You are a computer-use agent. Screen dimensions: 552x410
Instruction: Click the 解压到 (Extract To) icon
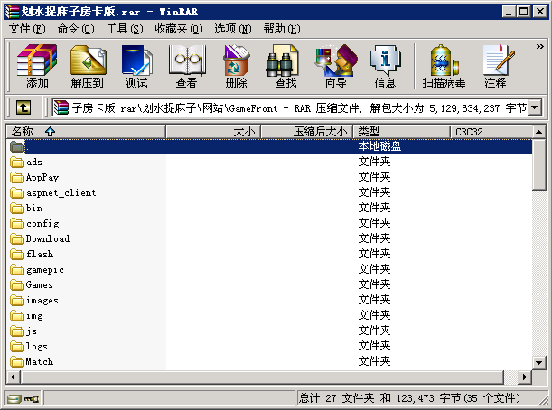[x=87, y=66]
